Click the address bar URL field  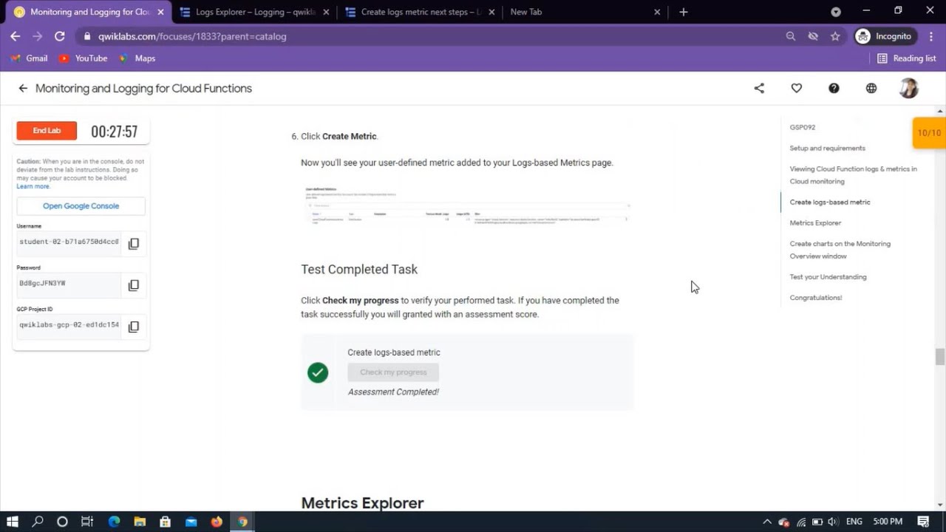pos(429,36)
